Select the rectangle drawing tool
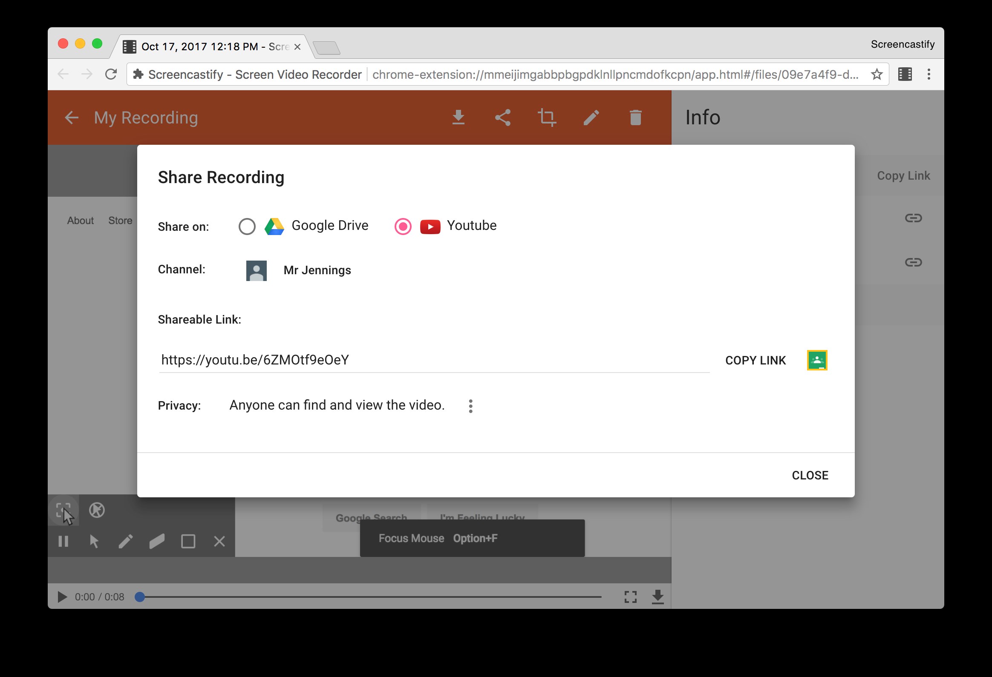 coord(188,541)
